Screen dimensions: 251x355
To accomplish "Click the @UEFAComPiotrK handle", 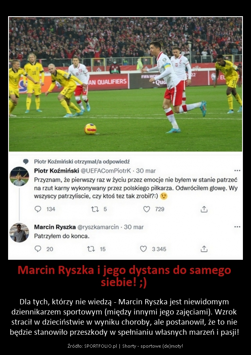I will click(x=106, y=171).
